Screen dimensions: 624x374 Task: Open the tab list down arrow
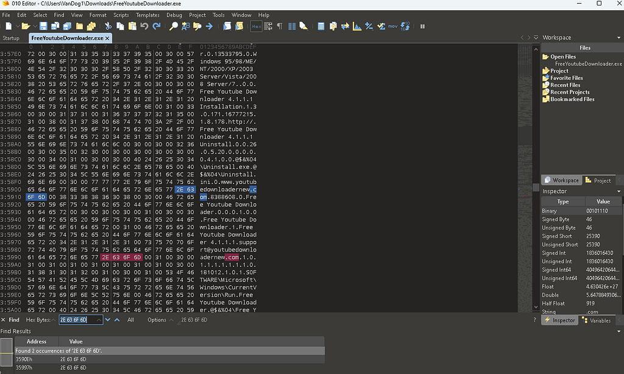[x=536, y=37]
